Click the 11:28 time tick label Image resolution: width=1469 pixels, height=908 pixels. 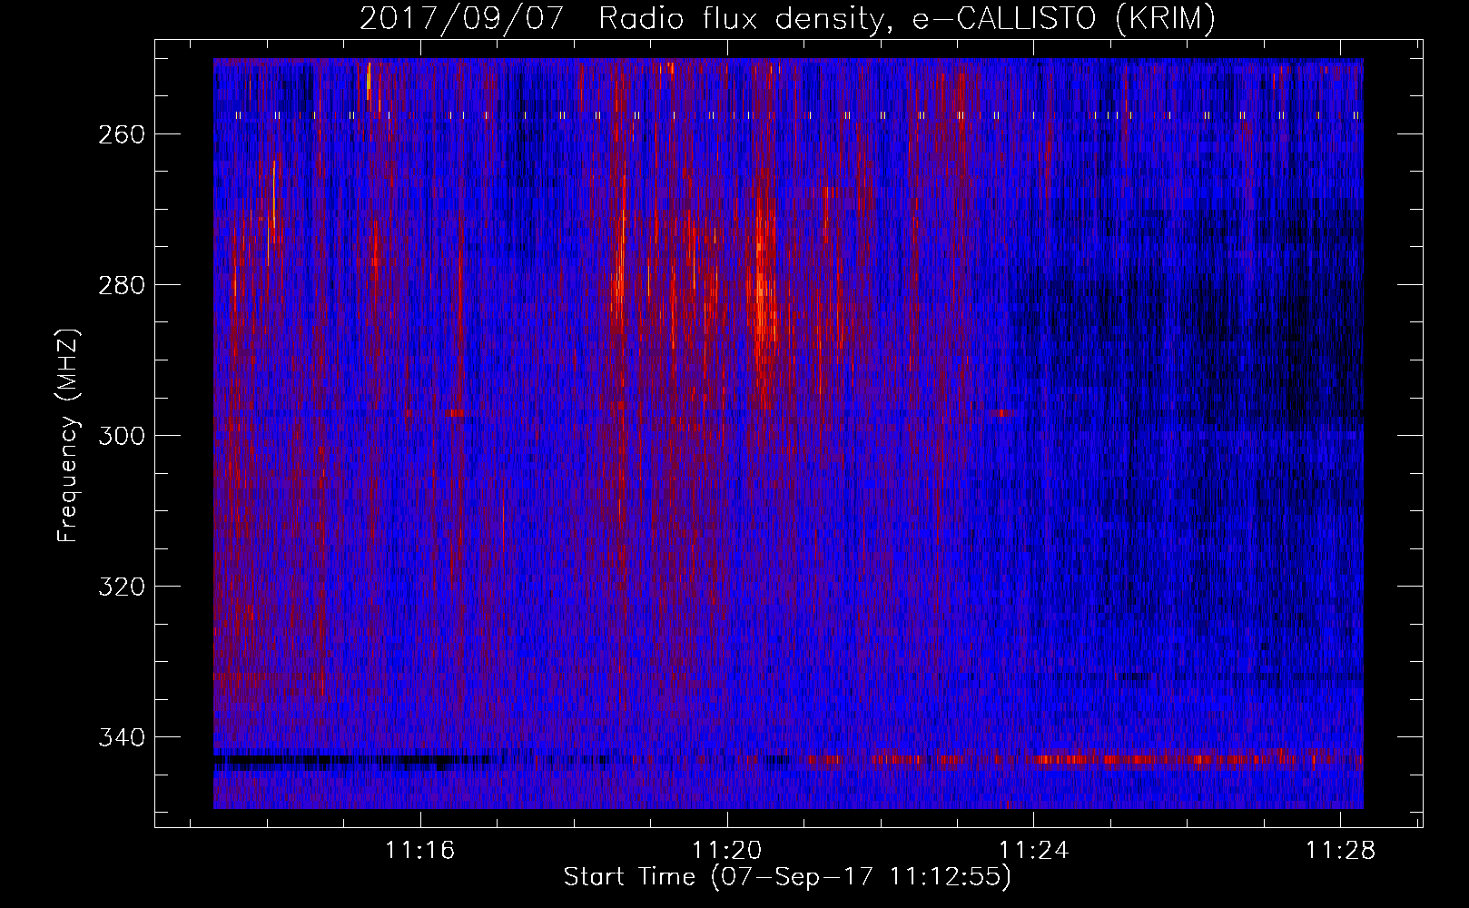coord(1340,851)
